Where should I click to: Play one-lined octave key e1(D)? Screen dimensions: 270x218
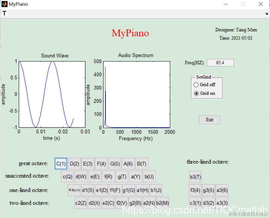coord(101,190)
